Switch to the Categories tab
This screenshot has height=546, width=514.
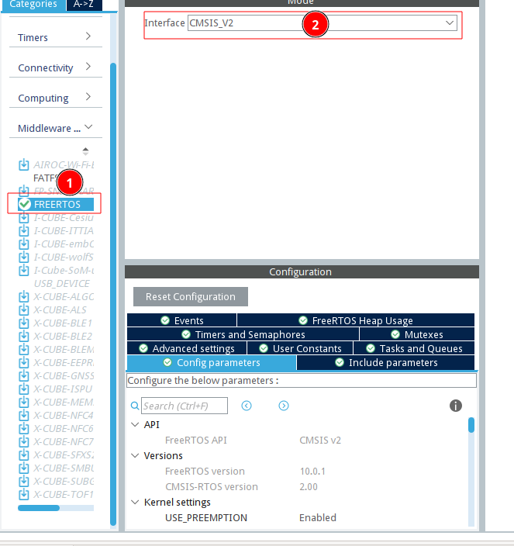(x=33, y=5)
